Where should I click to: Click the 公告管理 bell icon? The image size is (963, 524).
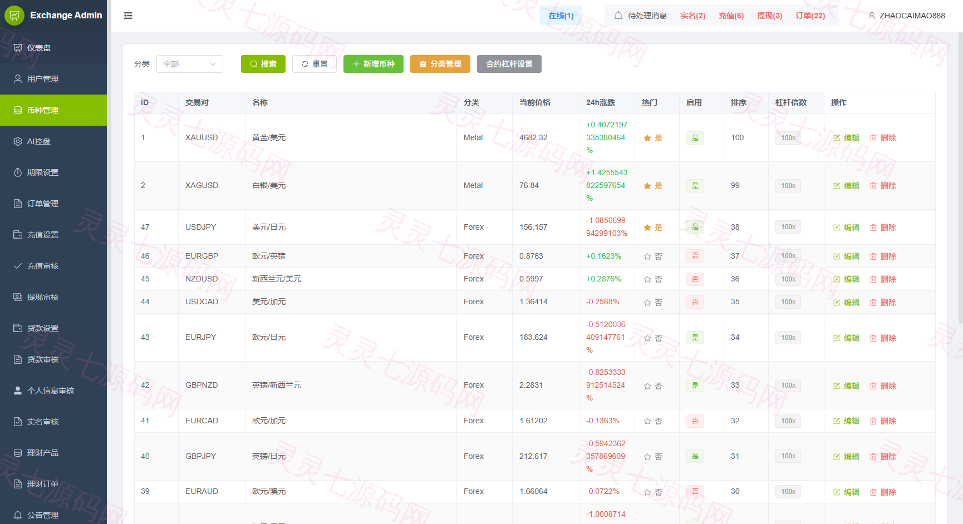point(18,515)
